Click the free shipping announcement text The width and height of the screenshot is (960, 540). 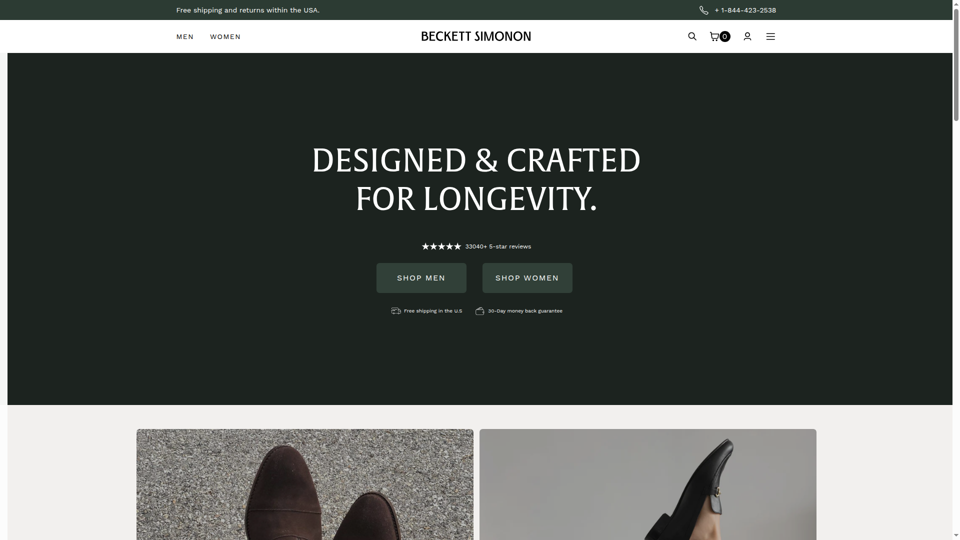coord(247,10)
